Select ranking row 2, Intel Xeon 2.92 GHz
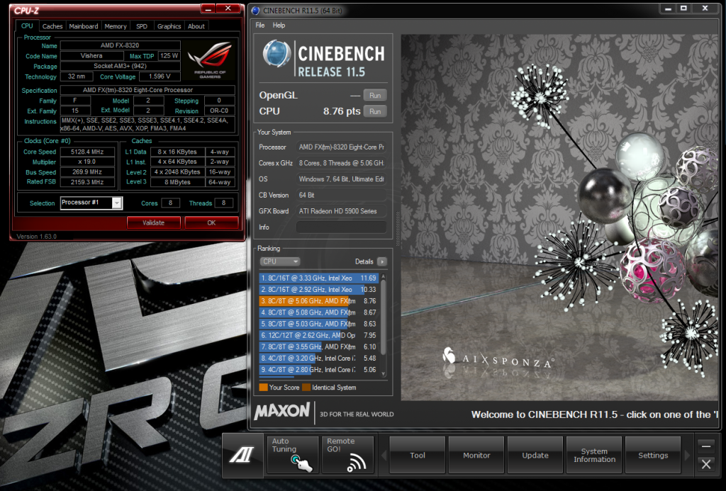 coord(319,290)
